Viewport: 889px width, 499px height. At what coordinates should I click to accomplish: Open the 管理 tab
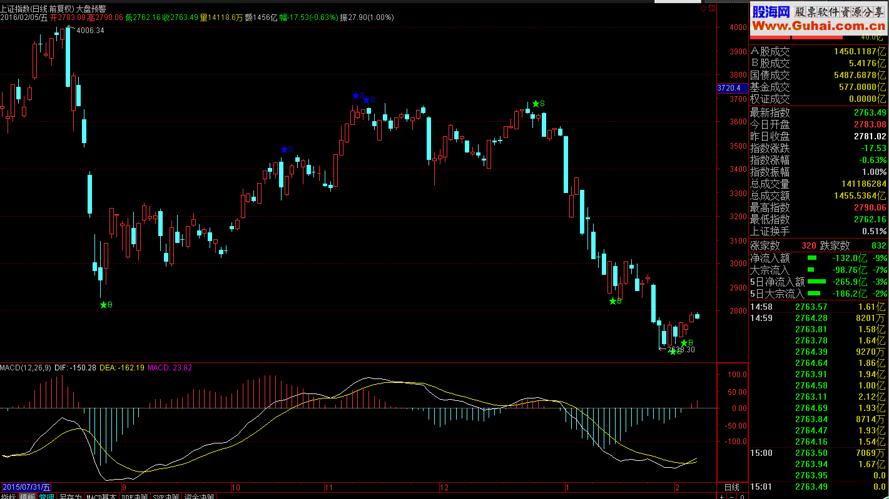[46, 496]
